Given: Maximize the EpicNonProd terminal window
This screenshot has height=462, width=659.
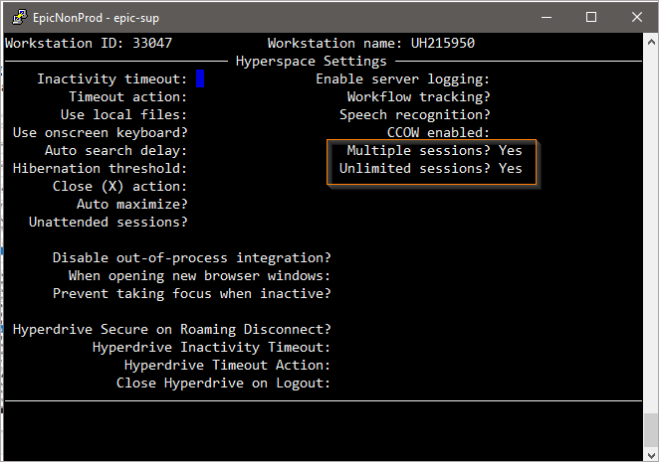Looking at the screenshot, I should 591,17.
